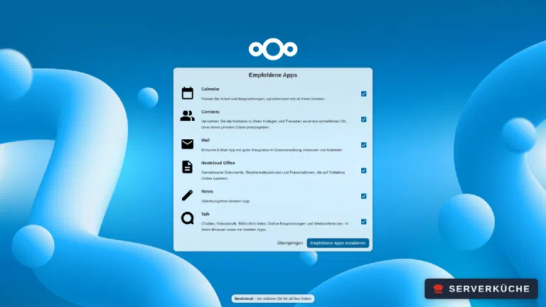Click the Mail envelope icon
This screenshot has width=546, height=307.
[x=188, y=144]
